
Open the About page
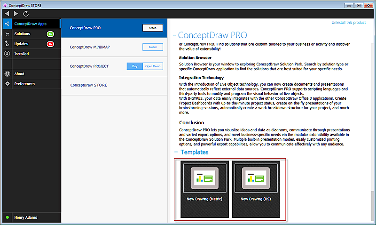(x=31, y=74)
